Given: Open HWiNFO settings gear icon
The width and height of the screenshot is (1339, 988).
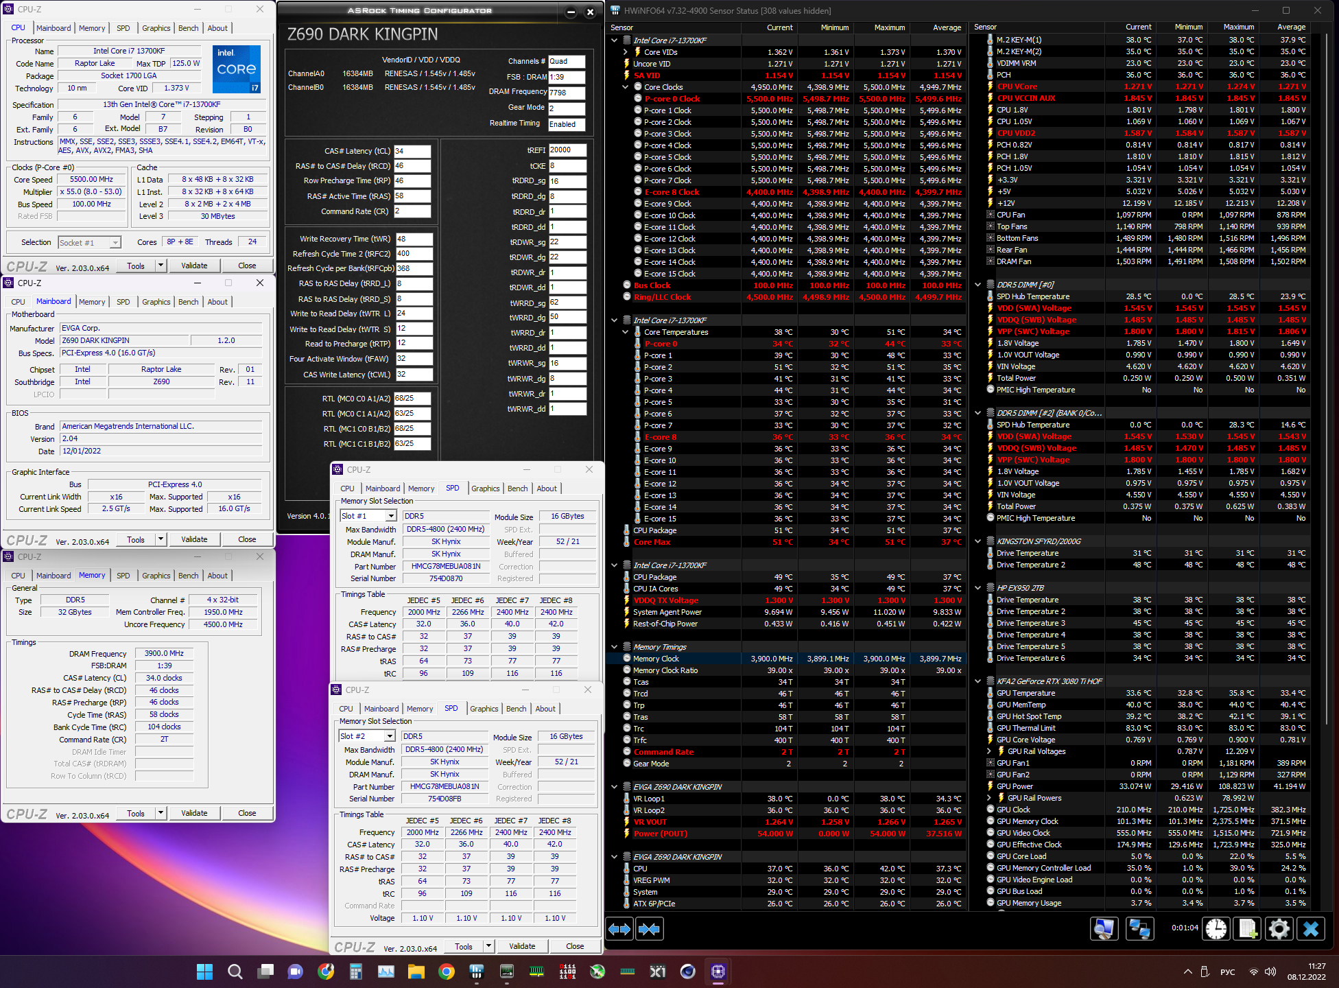Looking at the screenshot, I should [x=1279, y=929].
